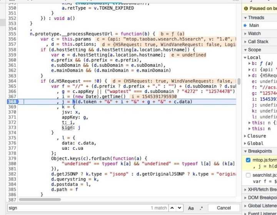Select scope variable 'i: 1545391' row
The height and width of the screenshot is (215, 277).
[264, 99]
